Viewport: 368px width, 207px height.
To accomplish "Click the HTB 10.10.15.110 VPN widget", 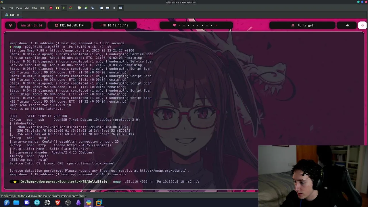I will coord(114,25).
